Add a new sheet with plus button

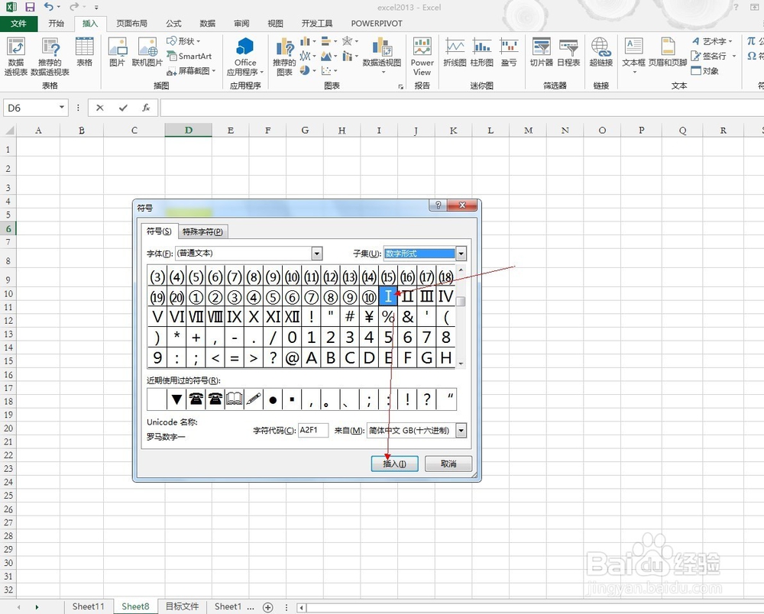point(268,607)
